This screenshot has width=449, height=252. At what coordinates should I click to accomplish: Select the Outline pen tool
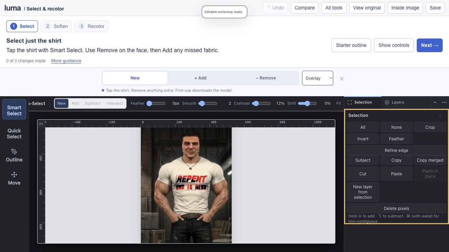coord(14,155)
